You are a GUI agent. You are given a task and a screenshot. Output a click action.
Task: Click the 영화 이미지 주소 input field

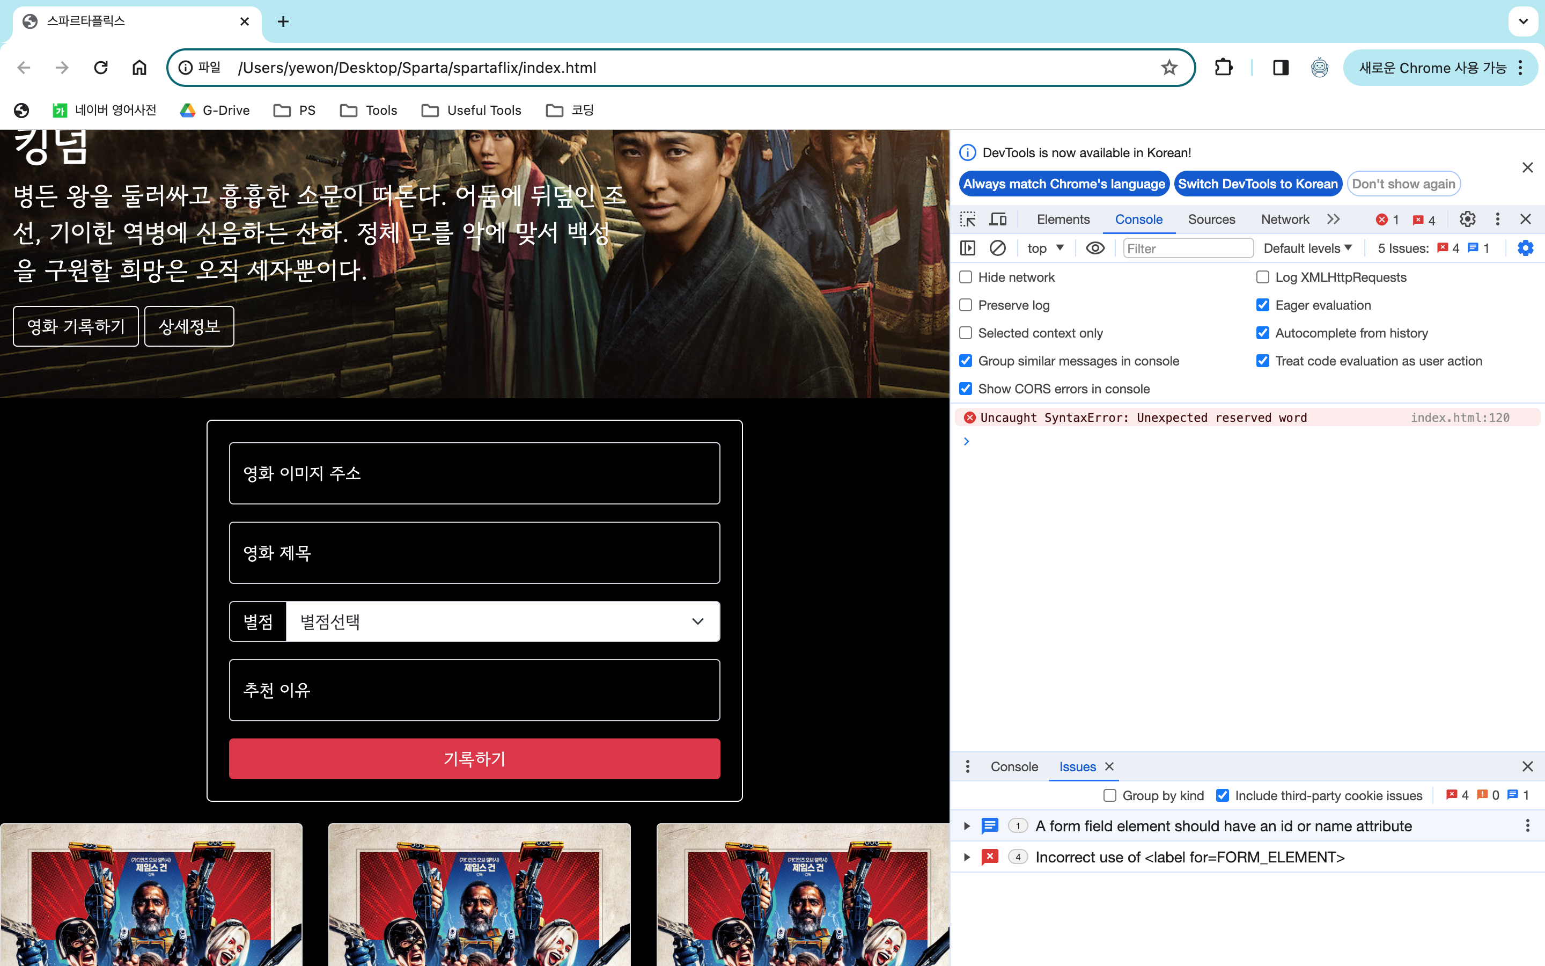[474, 473]
